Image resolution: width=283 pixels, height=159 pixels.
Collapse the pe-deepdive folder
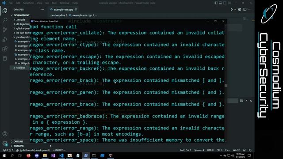(20, 37)
